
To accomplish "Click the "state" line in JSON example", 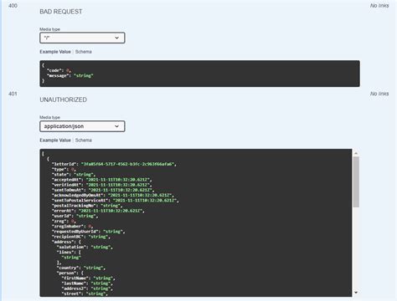I will 74,174.
